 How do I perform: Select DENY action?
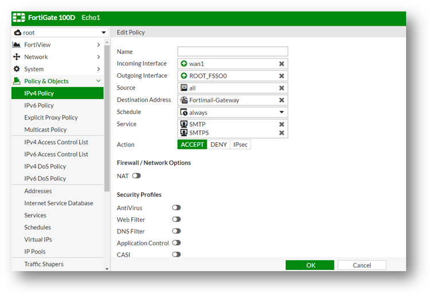point(219,145)
